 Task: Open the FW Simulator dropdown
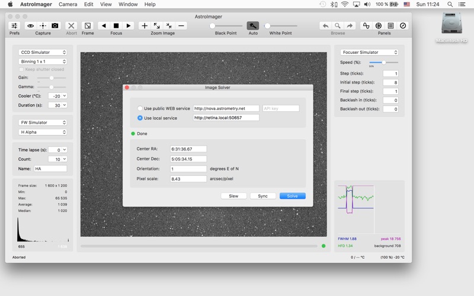[x=43, y=123]
